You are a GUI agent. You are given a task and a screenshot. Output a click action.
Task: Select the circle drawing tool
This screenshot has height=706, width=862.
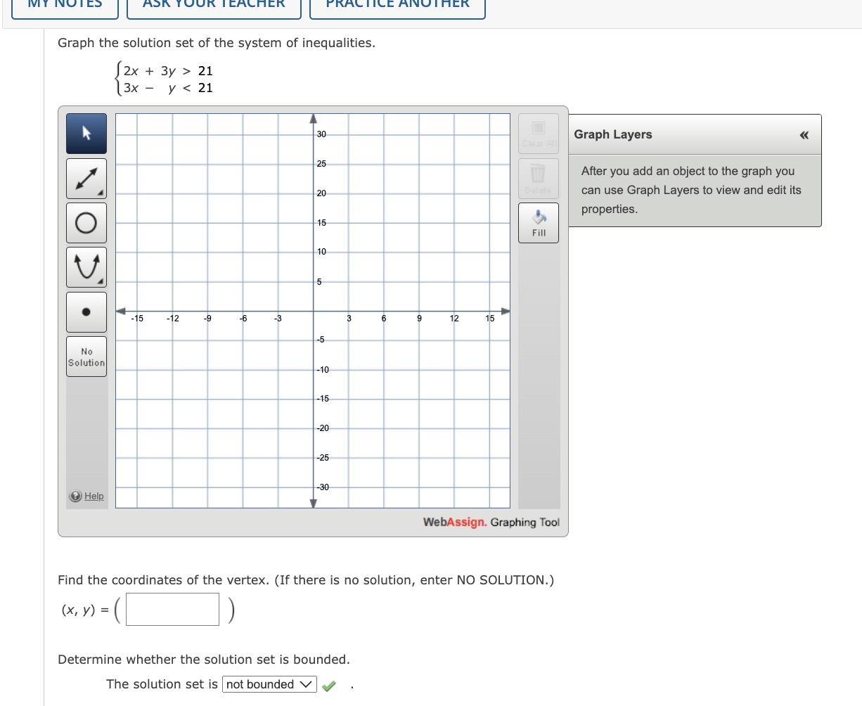[x=86, y=222]
